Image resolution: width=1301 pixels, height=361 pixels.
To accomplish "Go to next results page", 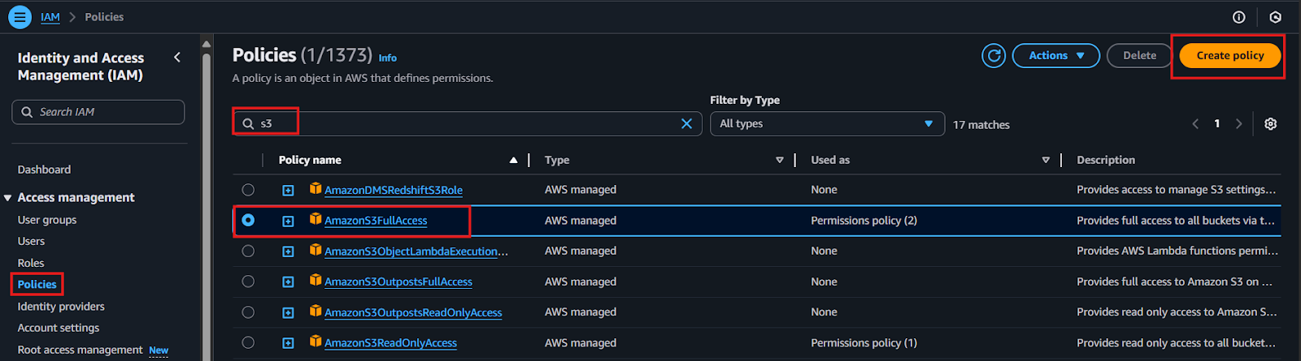I will (x=1238, y=123).
